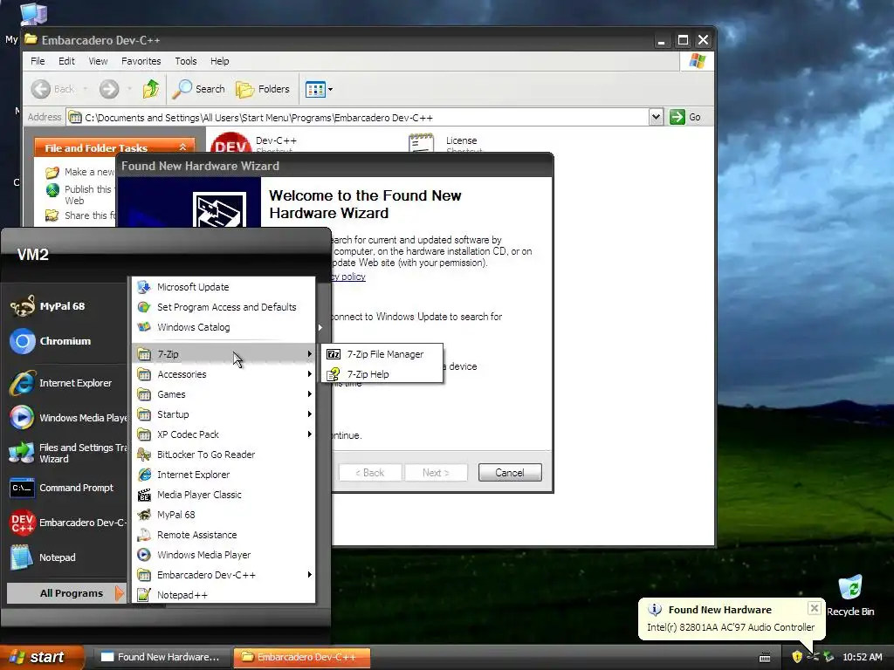Expand the Games submenu
This screenshot has width=894, height=670.
(x=223, y=394)
